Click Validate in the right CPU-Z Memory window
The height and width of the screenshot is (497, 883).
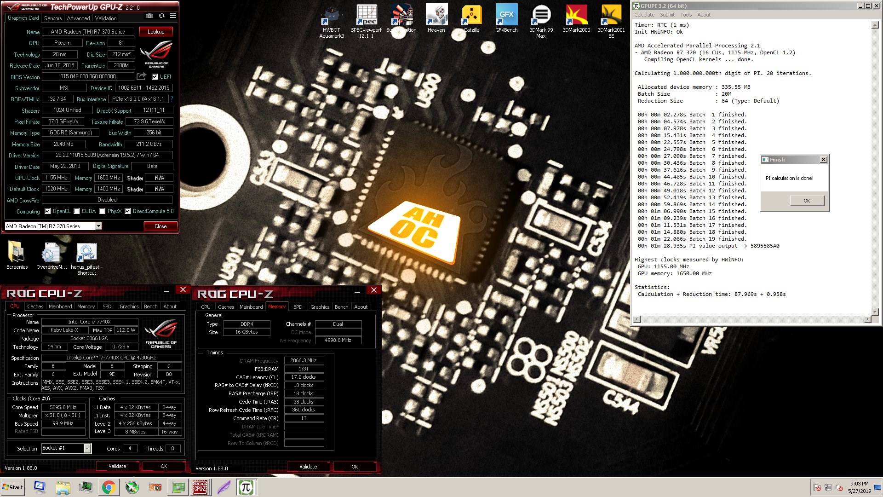308,467
